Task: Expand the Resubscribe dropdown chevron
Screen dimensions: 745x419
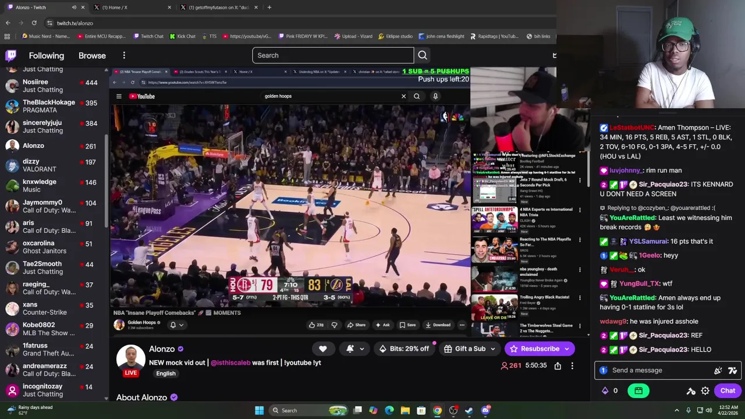Action: click(x=567, y=349)
